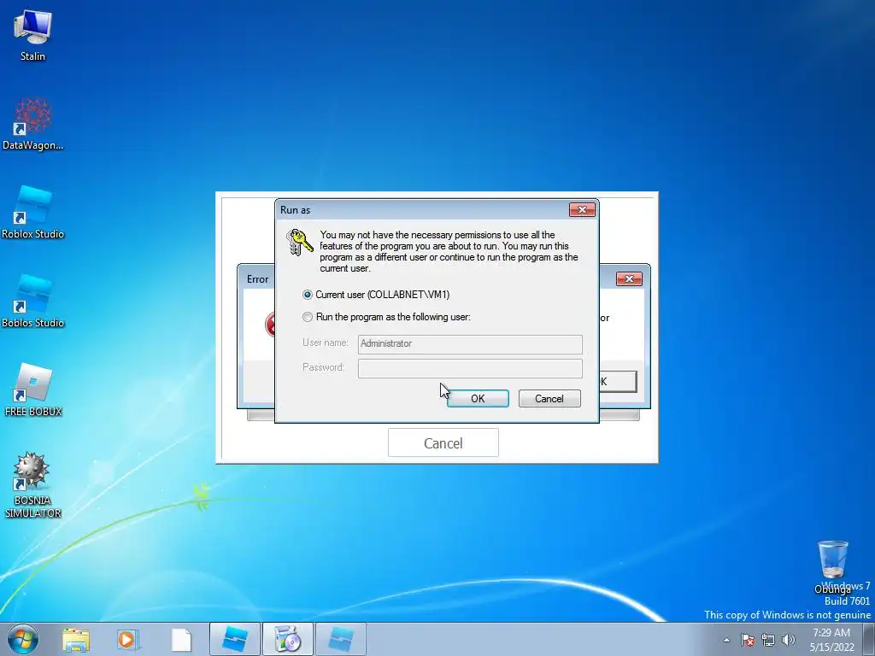Screen dimensions: 875x656
Task: Open the DataWagon desktop shortcut
Action: (33, 125)
